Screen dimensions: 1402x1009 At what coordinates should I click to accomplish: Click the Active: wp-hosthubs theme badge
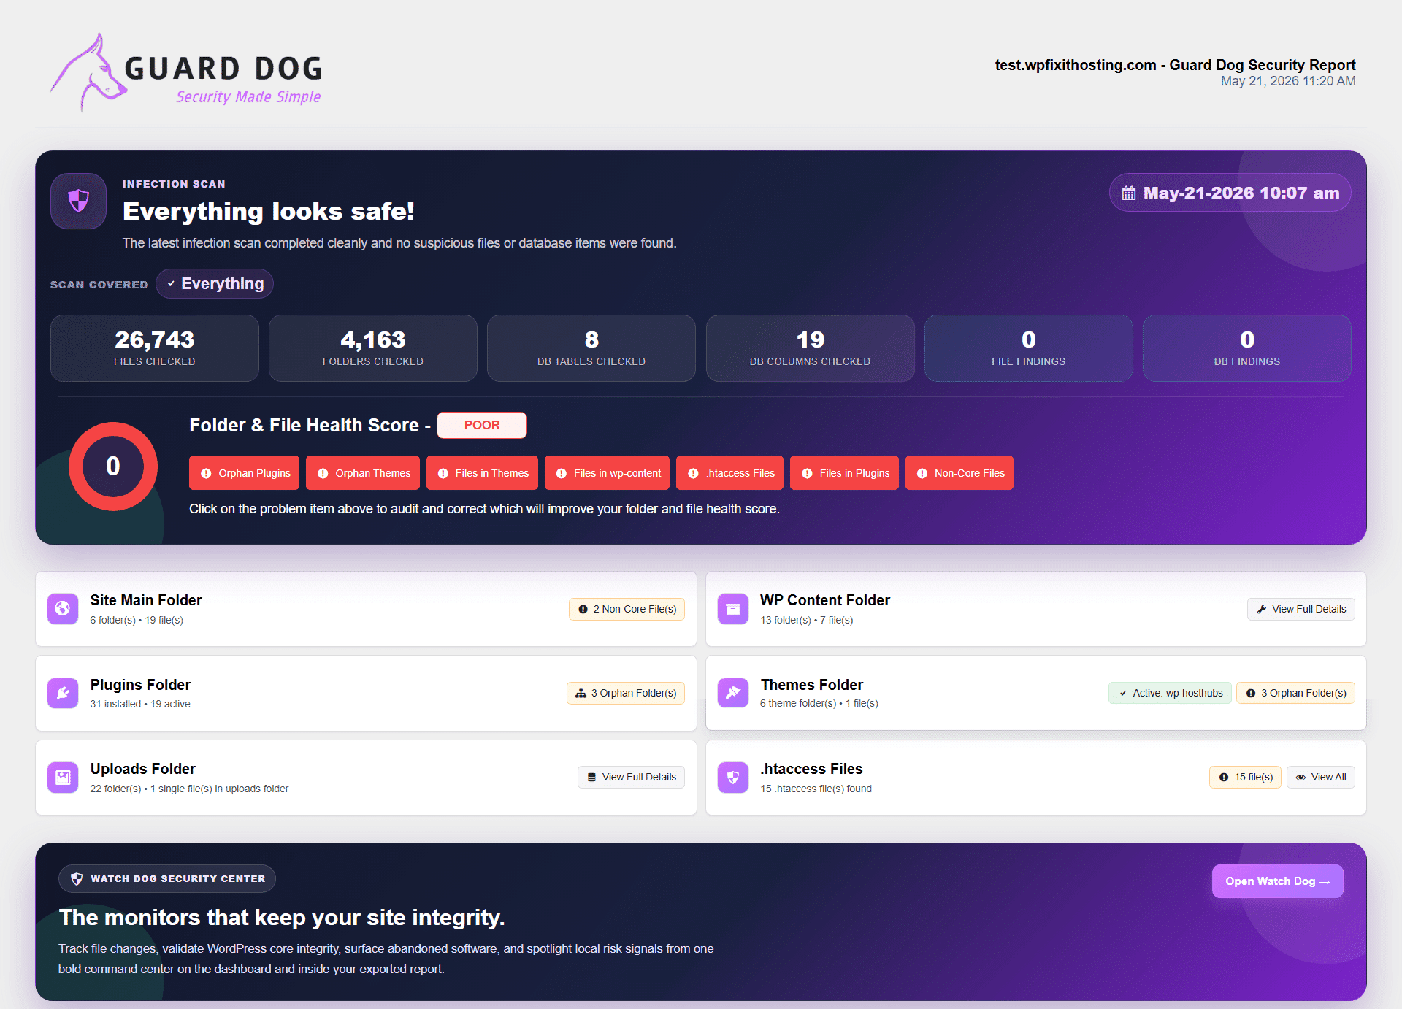click(1171, 693)
